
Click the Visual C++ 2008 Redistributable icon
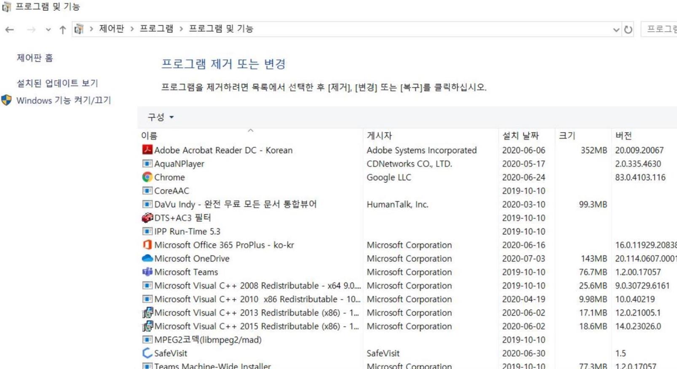(147, 286)
